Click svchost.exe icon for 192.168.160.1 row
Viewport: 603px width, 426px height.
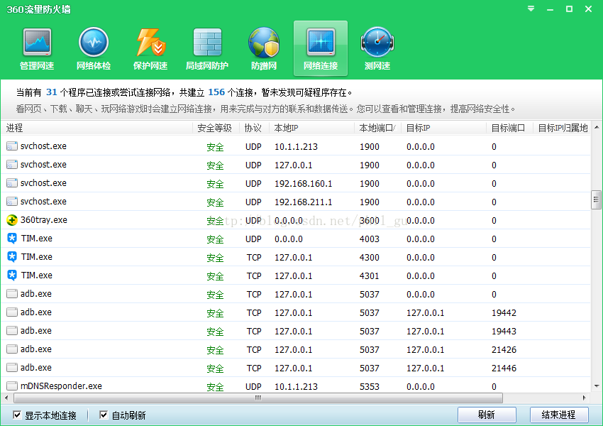click(12, 183)
